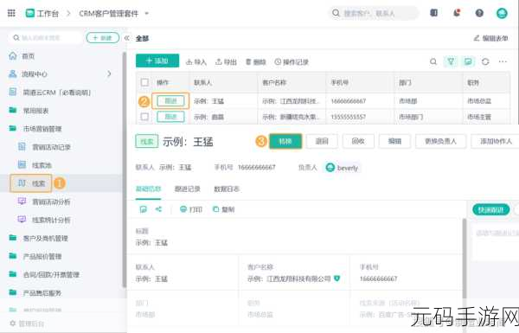Click the comment bubble icon in detail toolbar
Image resolution: width=519 pixels, height=333 pixels.
tap(144, 209)
